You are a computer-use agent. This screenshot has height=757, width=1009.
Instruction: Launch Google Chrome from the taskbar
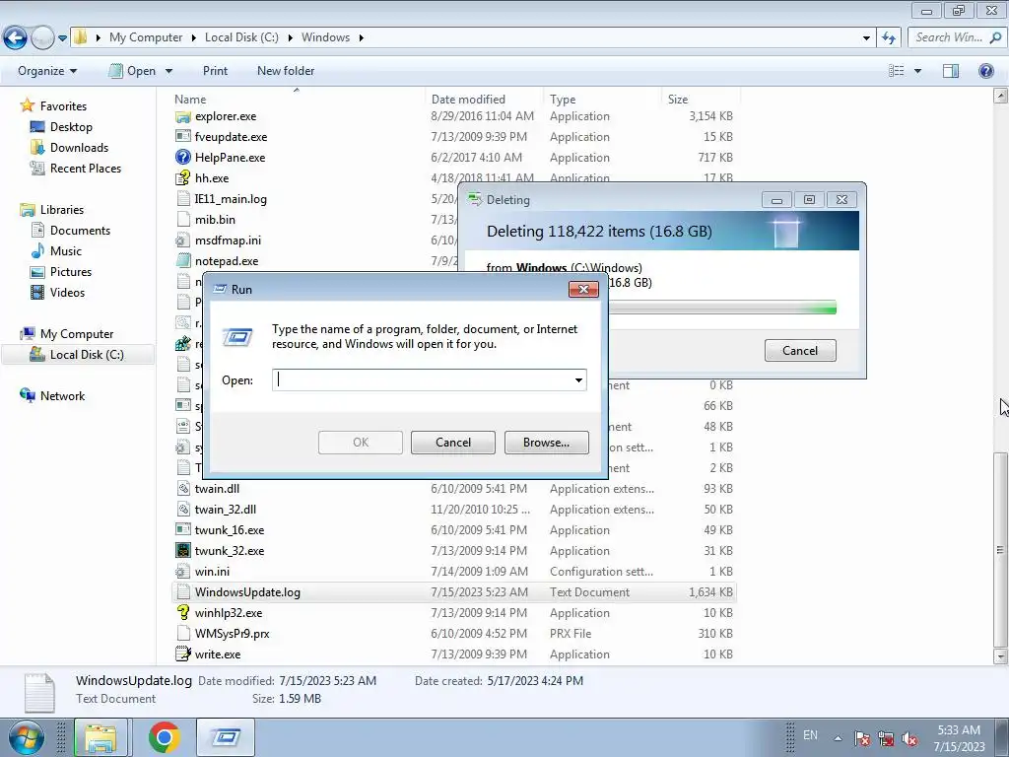165,737
